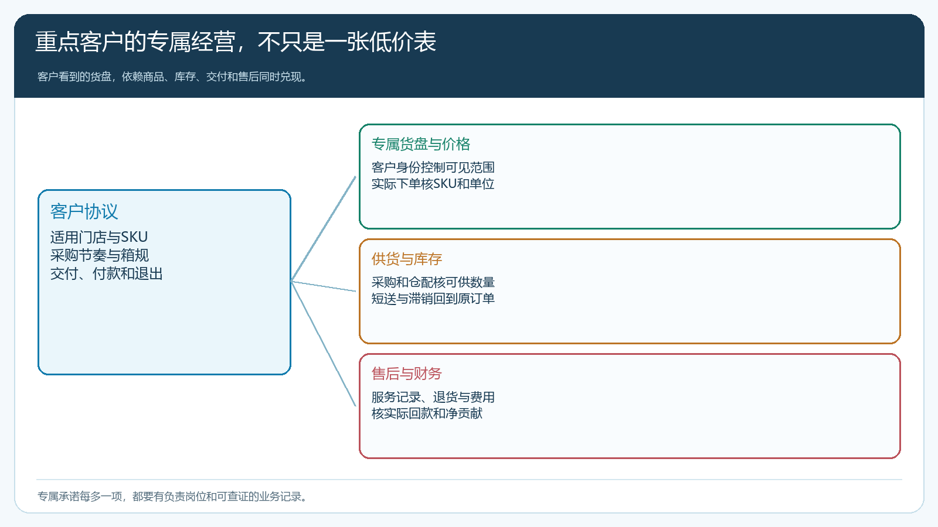Click the line 实际下单核SKU和单位
This screenshot has width=938, height=527.
pyautogui.click(x=433, y=184)
